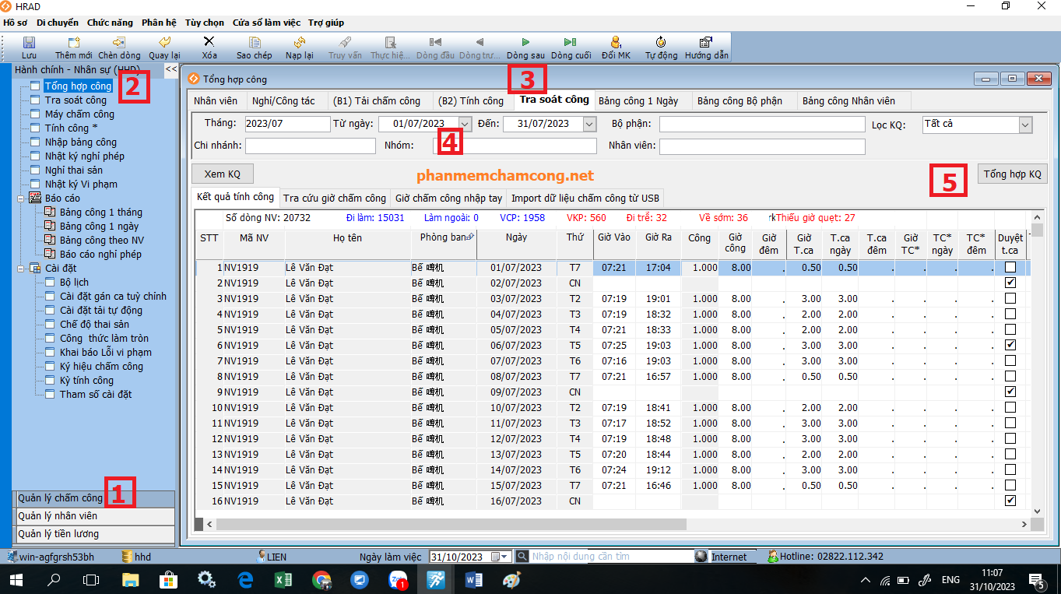Open Đổi MK change password icon

(x=616, y=43)
